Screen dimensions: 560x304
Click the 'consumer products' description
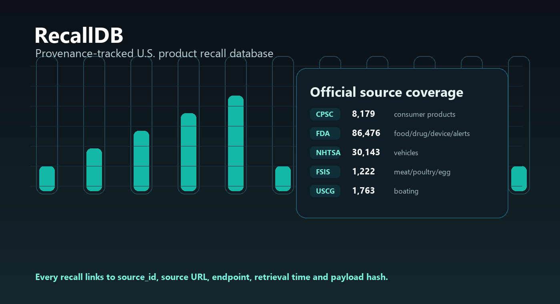click(x=425, y=114)
